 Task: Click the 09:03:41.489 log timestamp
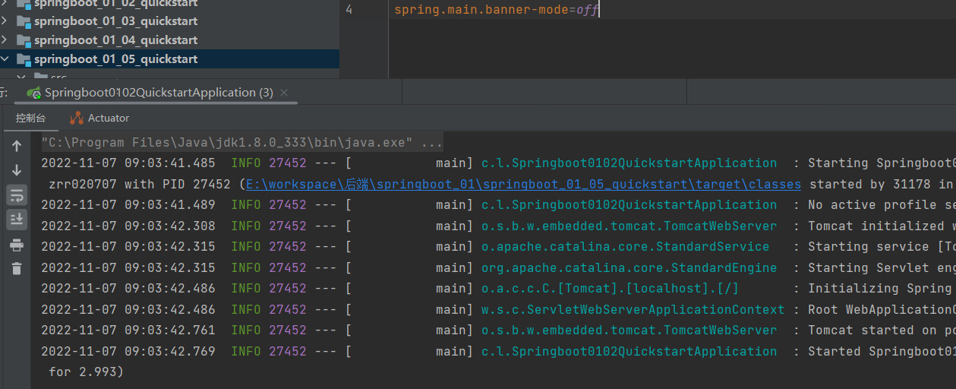coord(128,205)
